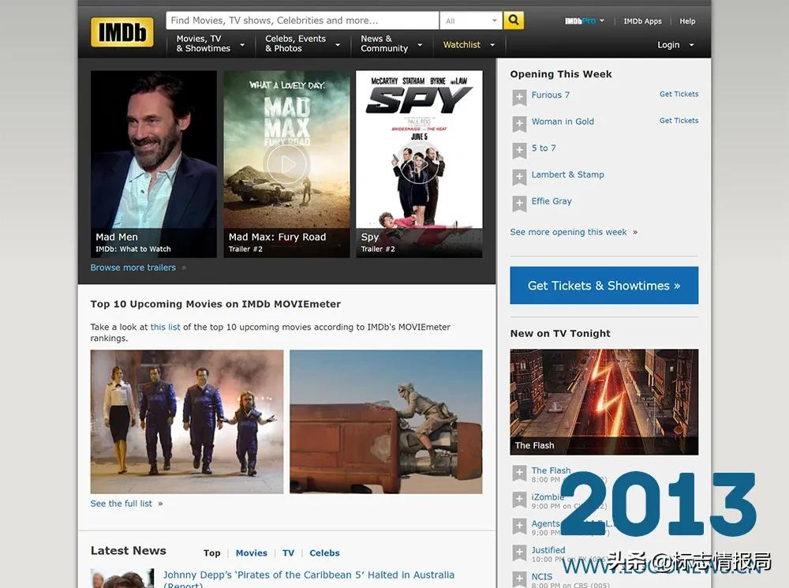Add Lambert & Stamp to watchlist icon

pyautogui.click(x=519, y=177)
